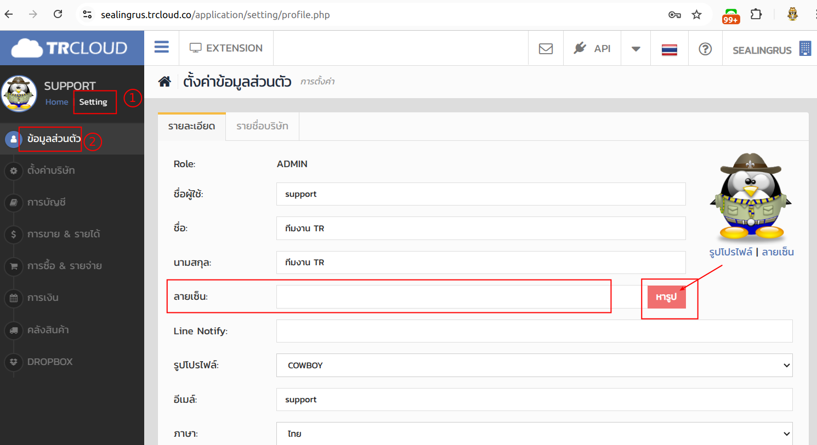Viewport: 817px width, 445px height.
Task: Open the site information icon in address bar
Action: pos(87,15)
